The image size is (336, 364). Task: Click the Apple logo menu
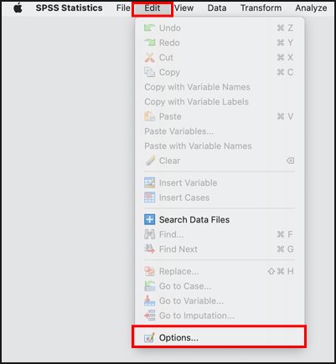(18, 8)
